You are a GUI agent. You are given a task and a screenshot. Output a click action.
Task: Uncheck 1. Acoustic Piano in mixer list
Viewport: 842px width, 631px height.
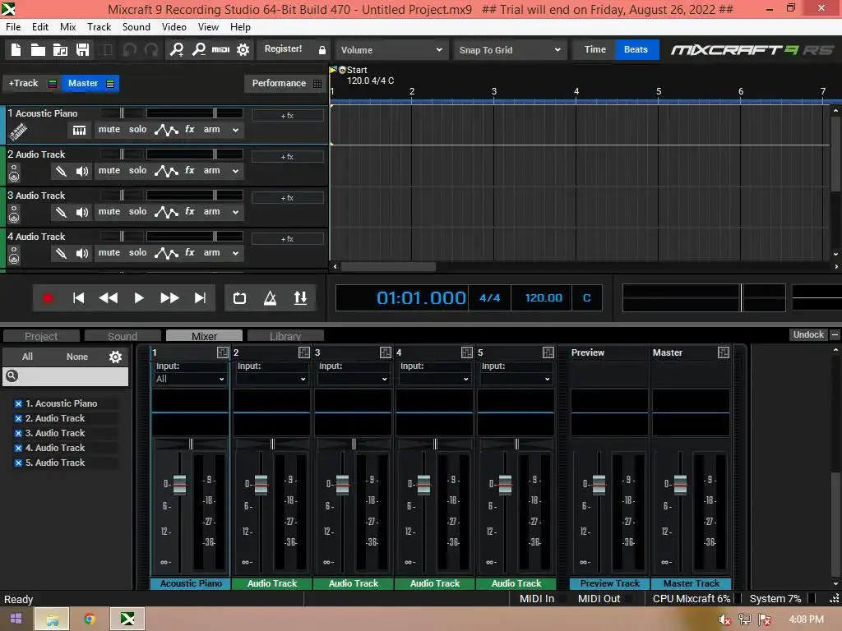pos(18,403)
